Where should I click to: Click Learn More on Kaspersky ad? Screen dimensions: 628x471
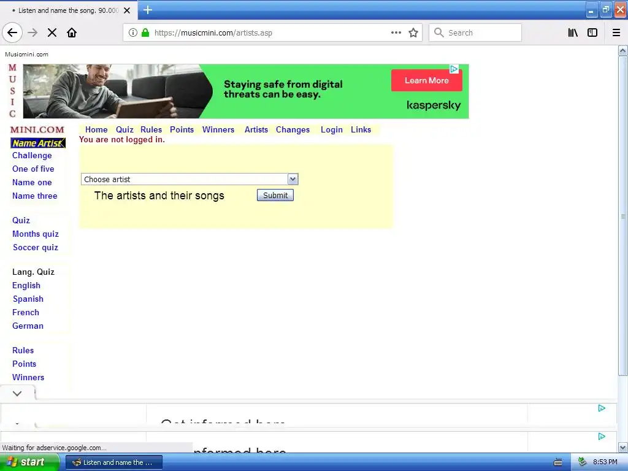tap(427, 80)
